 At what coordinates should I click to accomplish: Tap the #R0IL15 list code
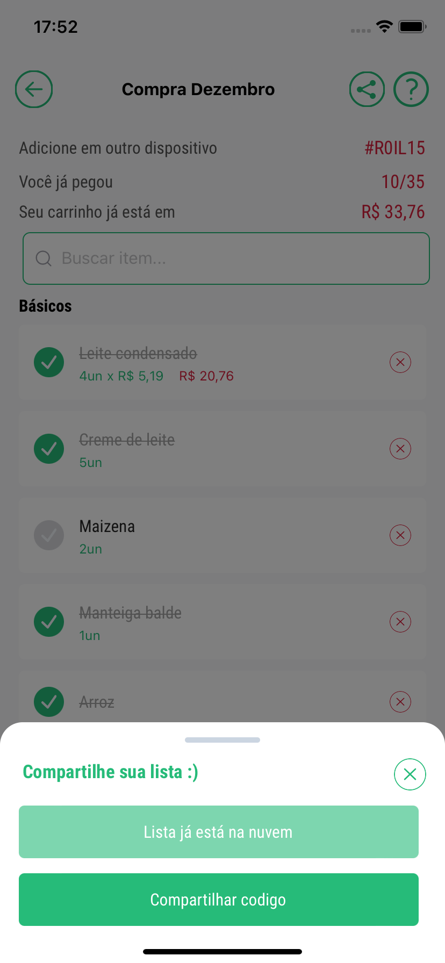pyautogui.click(x=395, y=148)
